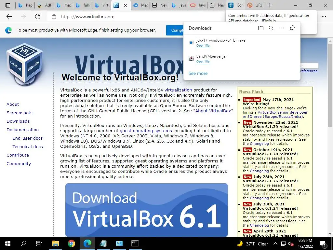Switch to the 'java' Bing tab
The image size is (333, 250).
(179, 5)
